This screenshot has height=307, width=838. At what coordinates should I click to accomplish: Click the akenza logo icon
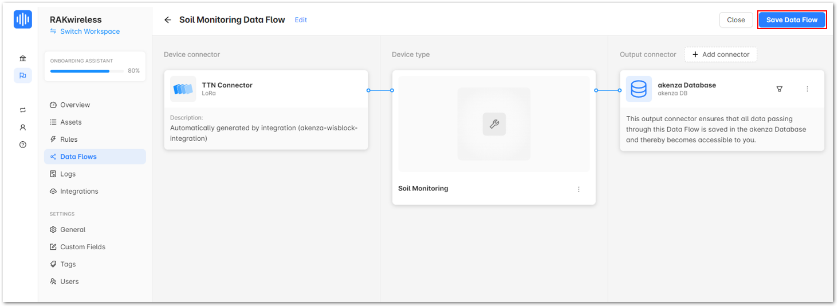(x=23, y=19)
